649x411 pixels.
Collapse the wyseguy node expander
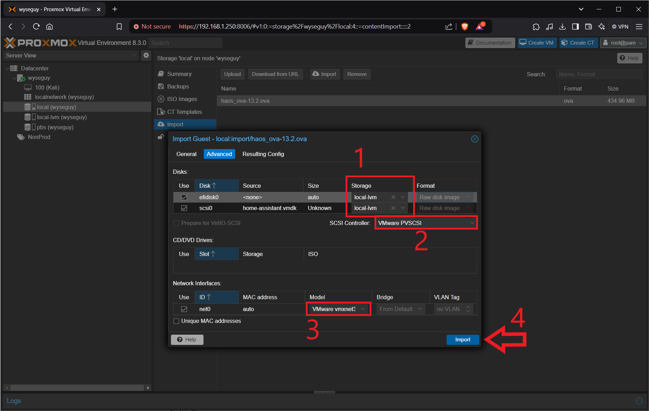(x=14, y=78)
